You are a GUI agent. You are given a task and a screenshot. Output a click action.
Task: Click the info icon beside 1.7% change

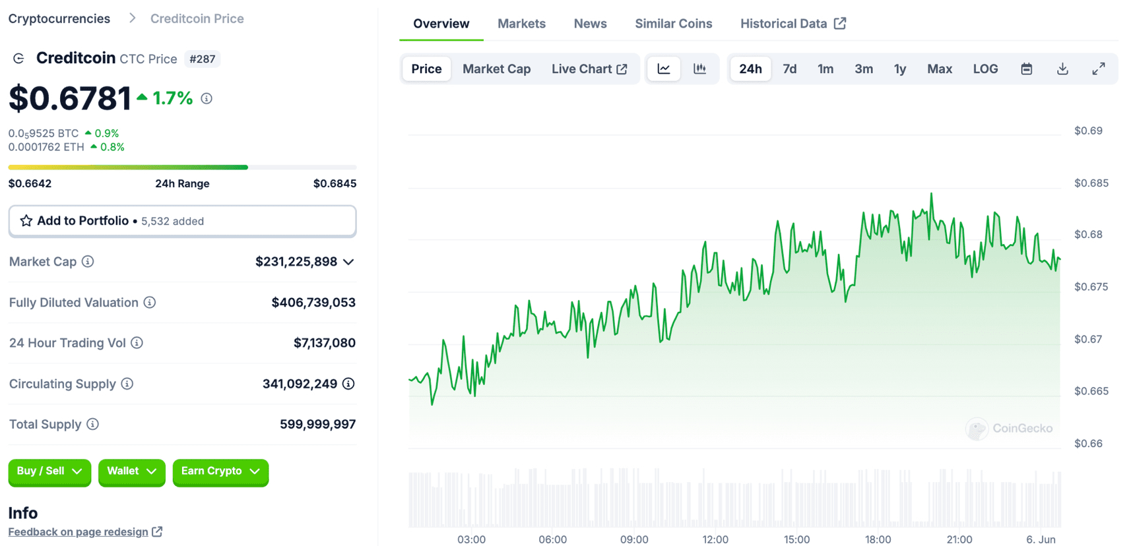207,98
